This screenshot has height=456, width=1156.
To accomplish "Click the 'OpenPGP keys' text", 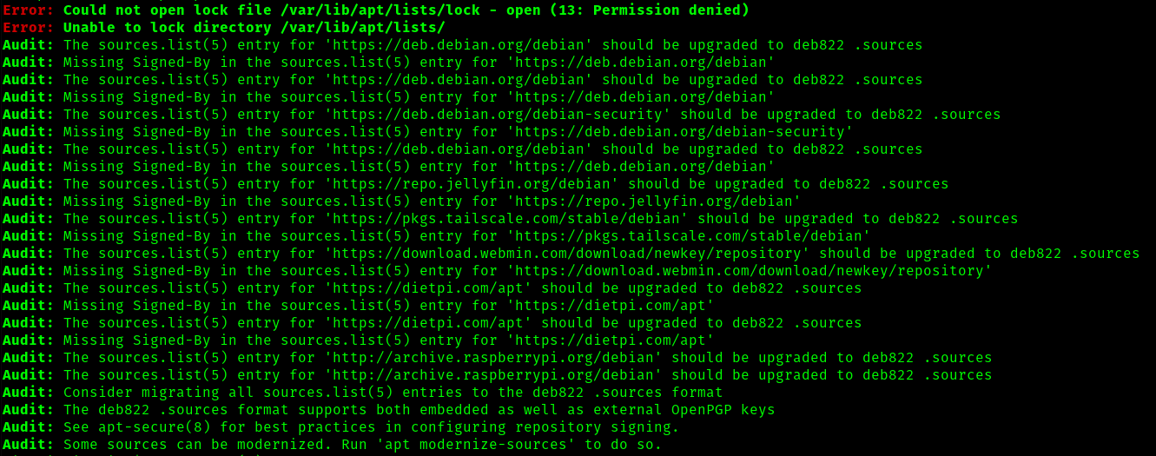I will (723, 410).
